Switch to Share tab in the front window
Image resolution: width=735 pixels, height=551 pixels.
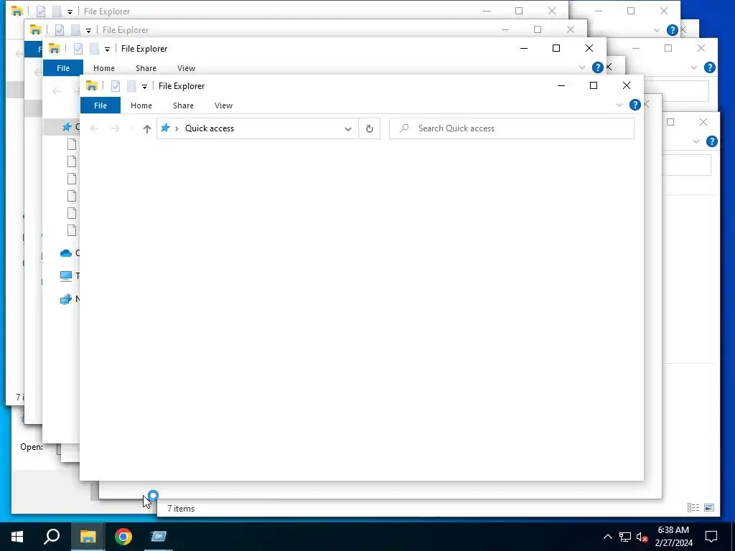point(183,105)
